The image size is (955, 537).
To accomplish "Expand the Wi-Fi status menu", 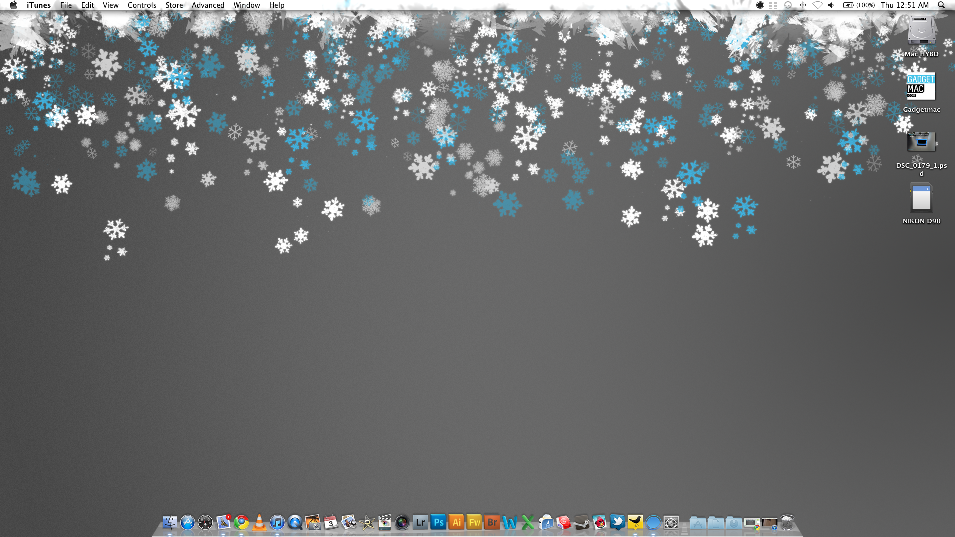I will coord(817,5).
